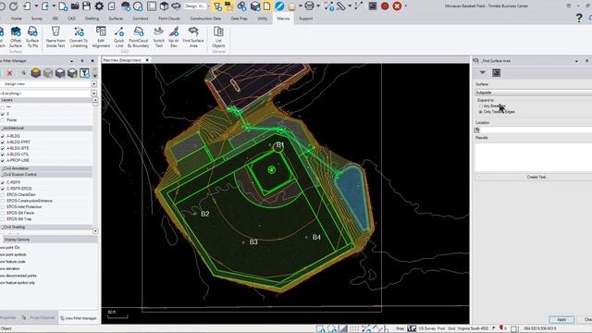
Task: Open the dropdown arrow next to print icon
Action: pyautogui.click(x=318, y=6)
